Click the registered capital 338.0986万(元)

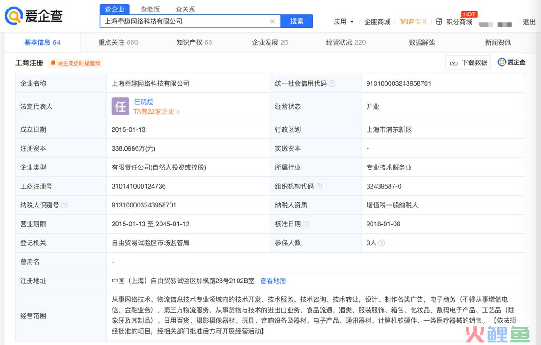[x=133, y=148]
